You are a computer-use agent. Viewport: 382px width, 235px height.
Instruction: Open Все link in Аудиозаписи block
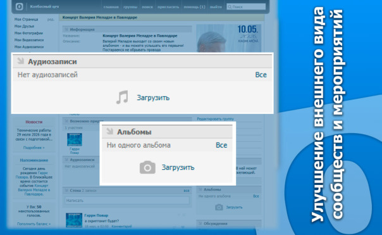261,75
